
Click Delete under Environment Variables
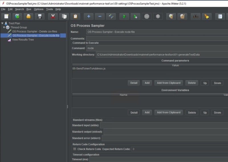tap(192, 112)
